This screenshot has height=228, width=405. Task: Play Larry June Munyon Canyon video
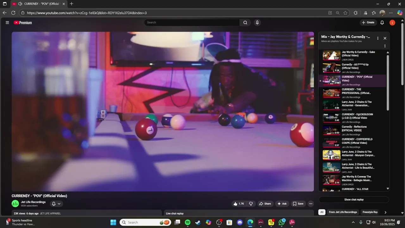click(353, 155)
